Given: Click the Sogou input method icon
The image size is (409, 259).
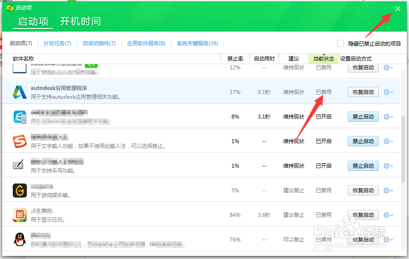Looking at the screenshot, I should coord(19,141).
